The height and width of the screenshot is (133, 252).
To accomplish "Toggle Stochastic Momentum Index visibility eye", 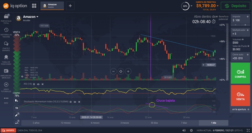I will pos(75,102).
